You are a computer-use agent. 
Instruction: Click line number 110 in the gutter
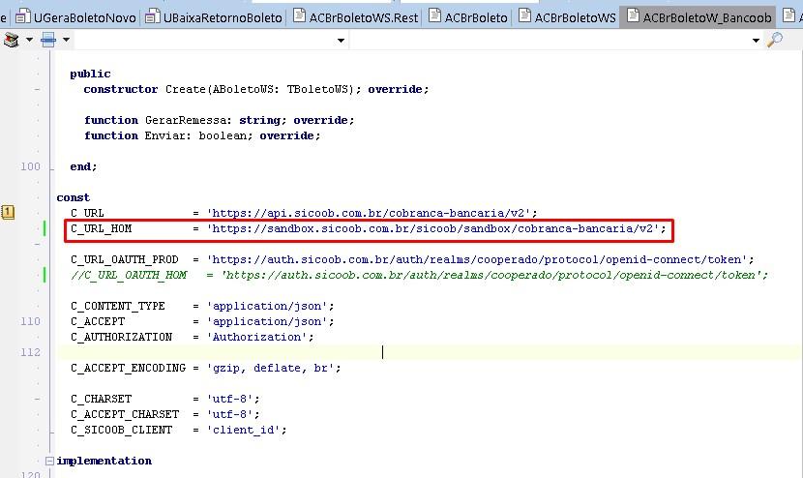tap(30, 321)
